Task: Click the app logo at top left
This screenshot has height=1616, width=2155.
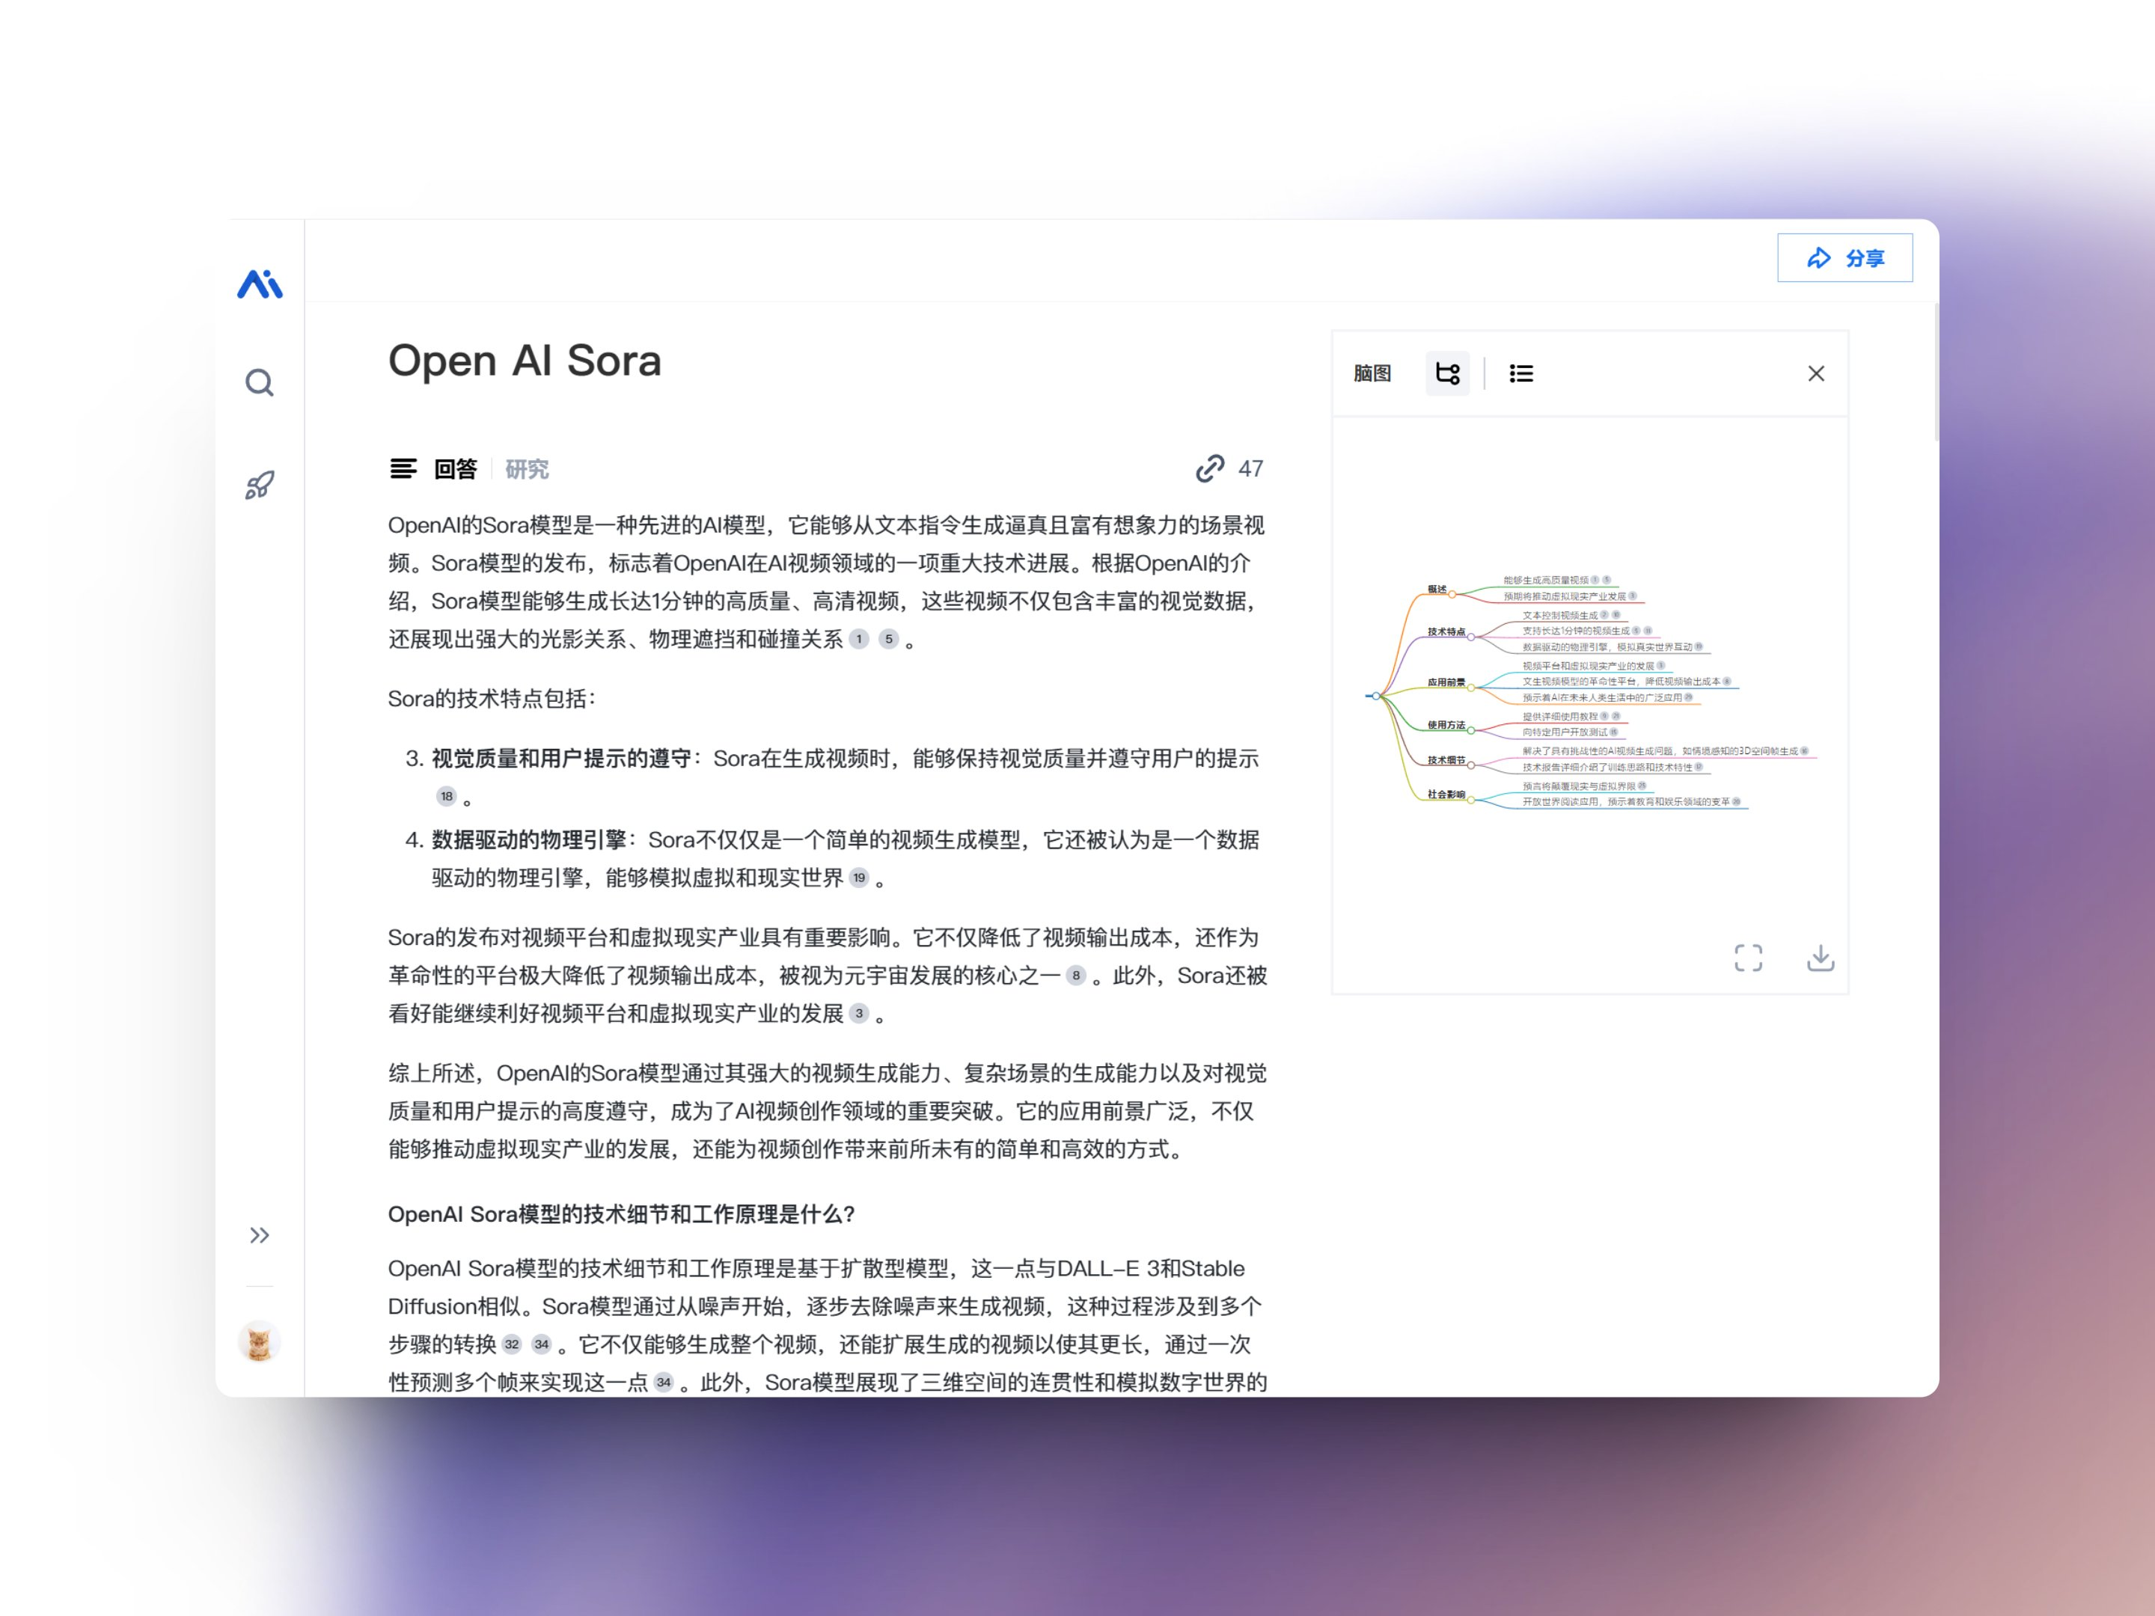Action: coord(259,284)
